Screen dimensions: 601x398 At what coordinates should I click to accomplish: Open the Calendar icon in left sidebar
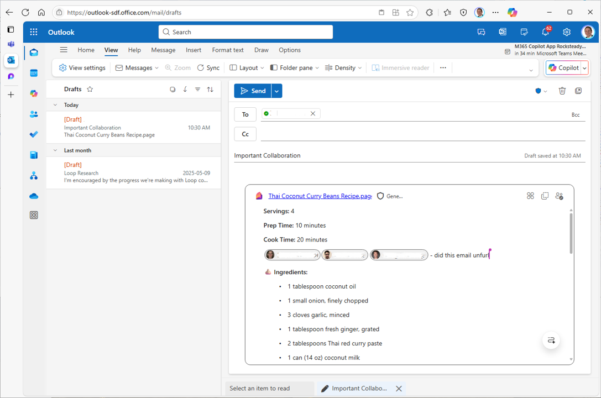(34, 73)
